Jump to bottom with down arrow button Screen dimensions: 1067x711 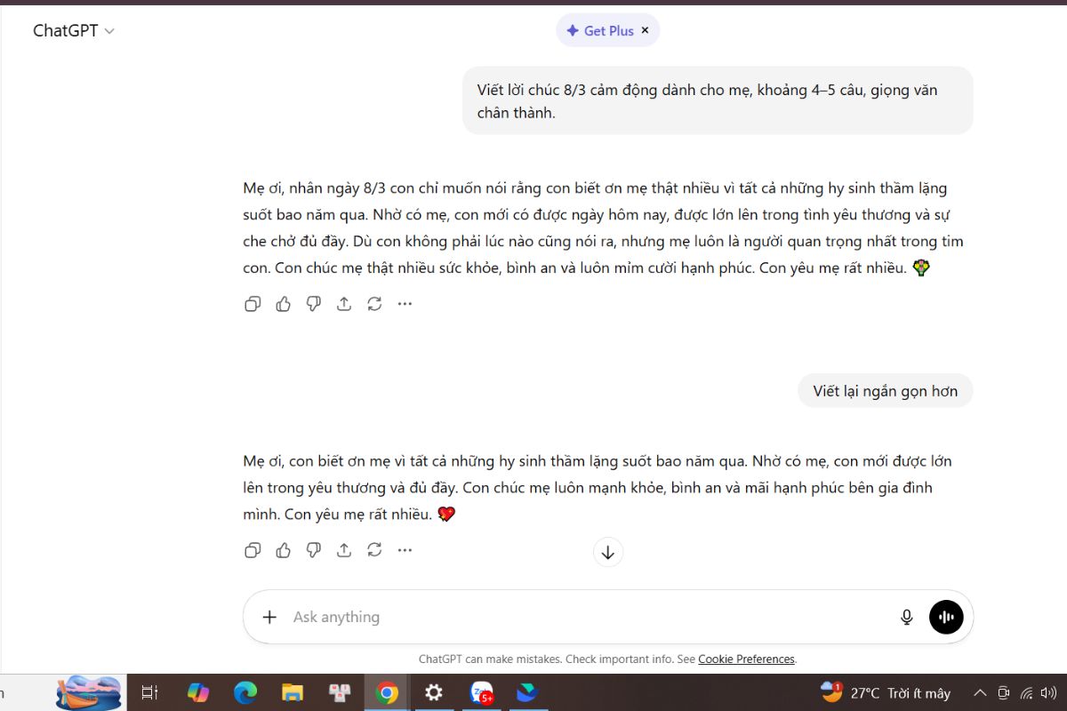[608, 552]
